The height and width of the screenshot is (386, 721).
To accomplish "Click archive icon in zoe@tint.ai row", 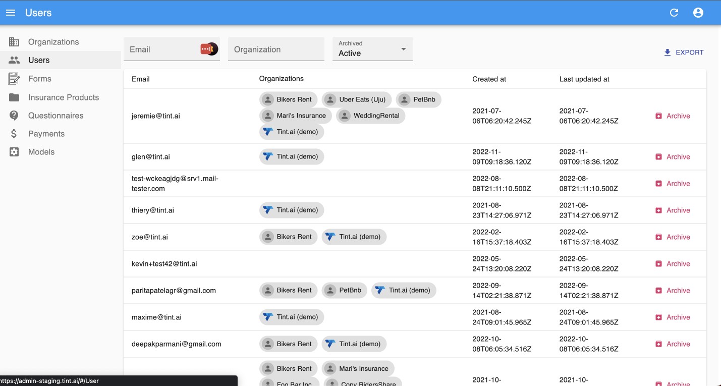I will 658,237.
